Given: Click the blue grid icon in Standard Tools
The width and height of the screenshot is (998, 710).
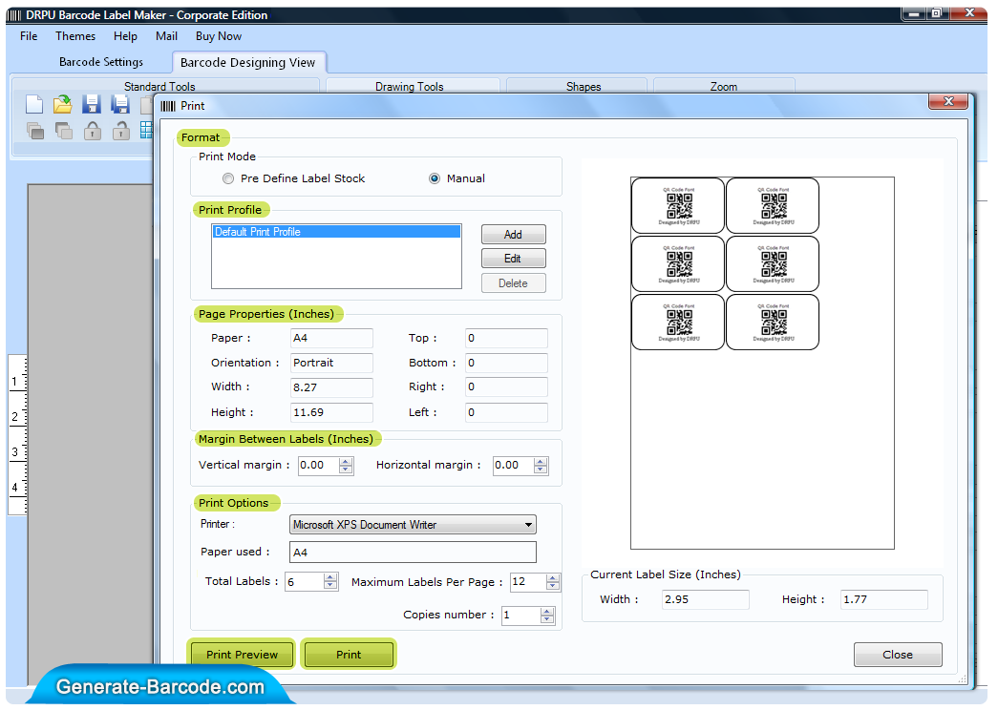Looking at the screenshot, I should (147, 131).
